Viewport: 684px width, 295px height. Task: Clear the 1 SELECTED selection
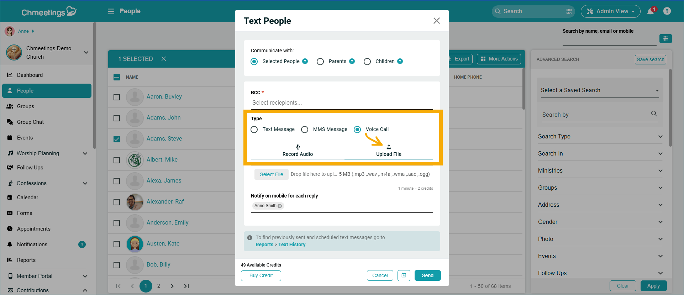tap(164, 59)
